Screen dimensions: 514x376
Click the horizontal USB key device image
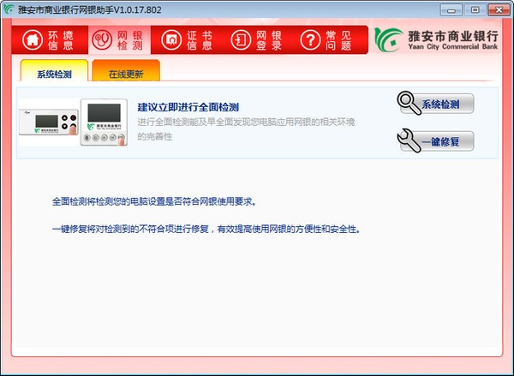tap(49, 122)
